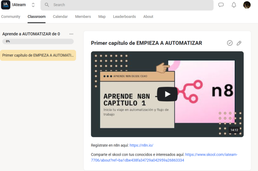Click the search magnifier icon

[47, 5]
